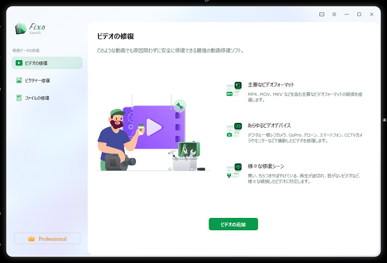The image size is (387, 263).
Task: Click the camera video device icon
Action: (234, 130)
